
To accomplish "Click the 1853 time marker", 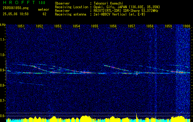I will [x=58, y=26].
